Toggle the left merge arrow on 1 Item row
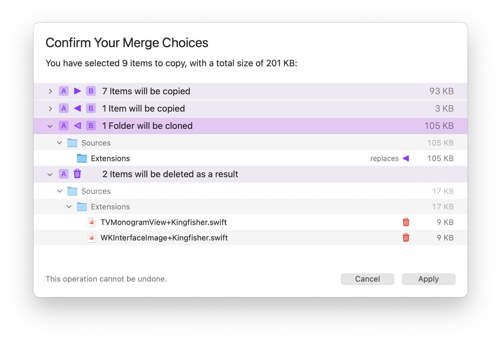This screenshot has width=501, height=341. point(77,109)
